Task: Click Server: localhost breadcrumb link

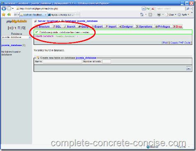Action: [x=48, y=21]
